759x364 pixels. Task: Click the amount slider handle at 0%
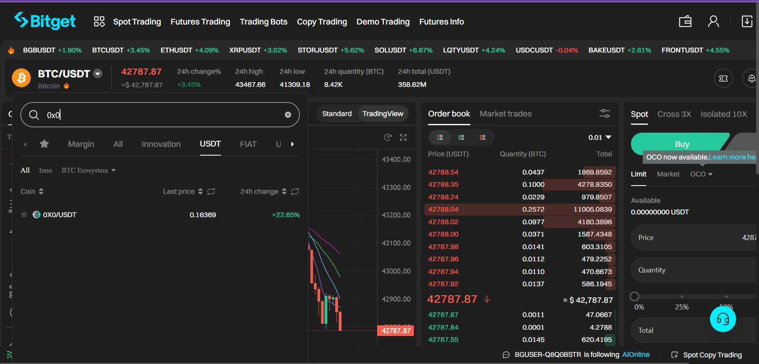tap(634, 296)
